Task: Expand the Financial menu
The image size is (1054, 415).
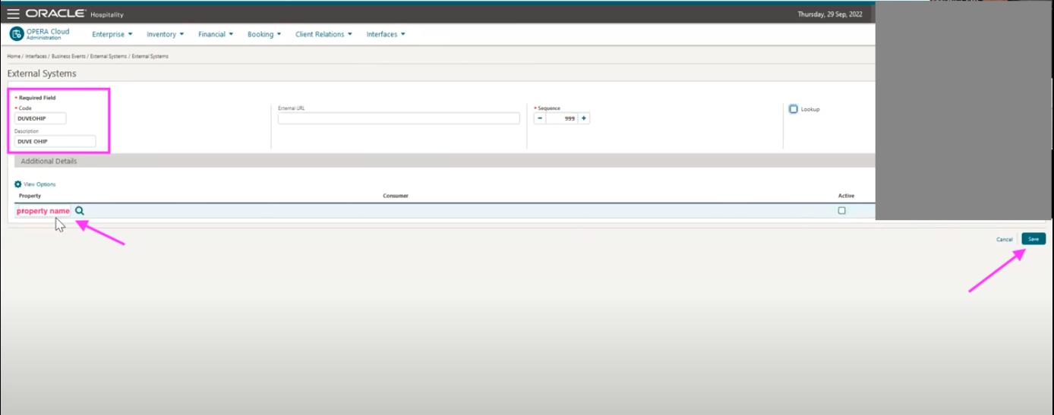Action: pyautogui.click(x=216, y=34)
